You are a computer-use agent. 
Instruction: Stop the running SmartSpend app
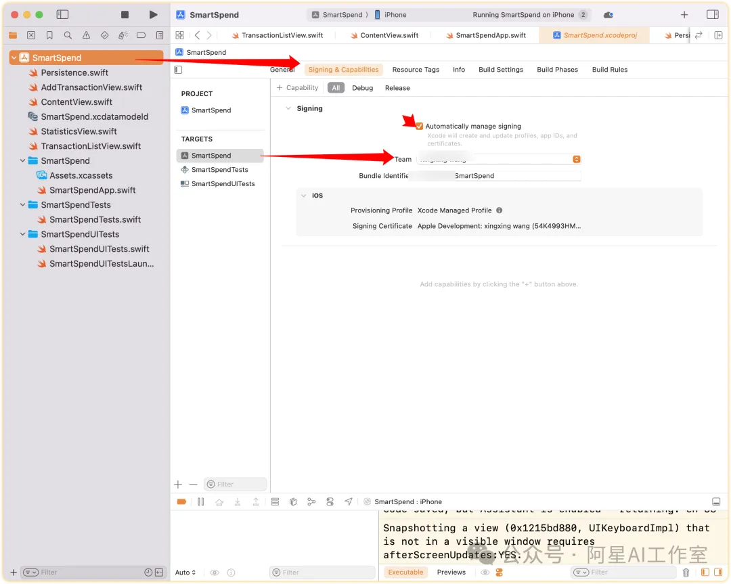[x=125, y=15]
